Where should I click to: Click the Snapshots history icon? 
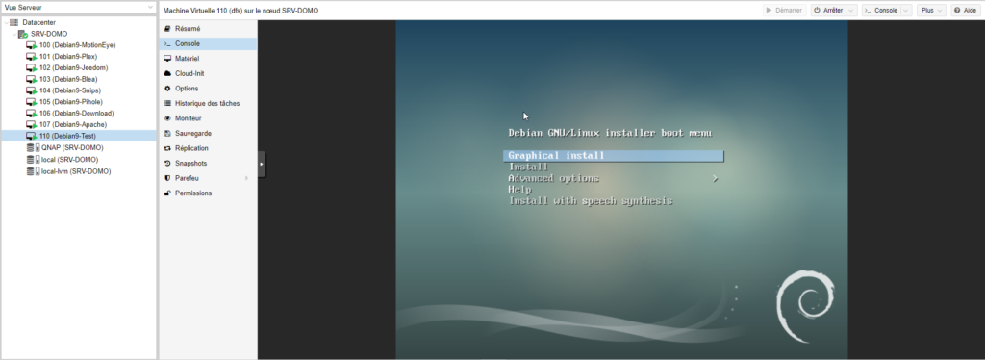tap(167, 164)
